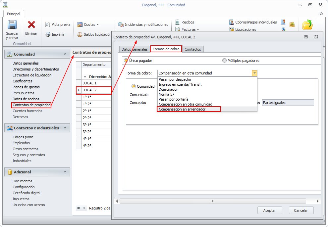Click the Departamento column header
The image size is (328, 227).
click(x=96, y=65)
